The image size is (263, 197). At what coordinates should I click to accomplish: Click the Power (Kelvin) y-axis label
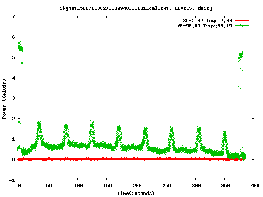point(4,99)
